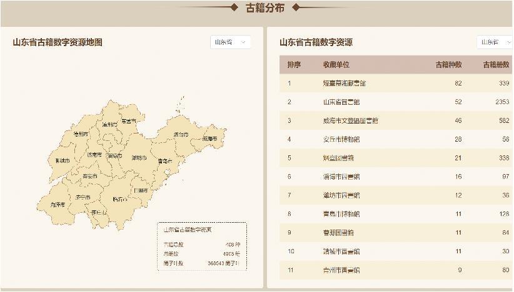This screenshot has width=514, height=292.
Task: Click the volume count 128
Action: pyautogui.click(x=504, y=214)
